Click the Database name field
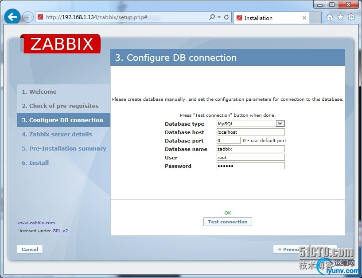 [x=250, y=149]
